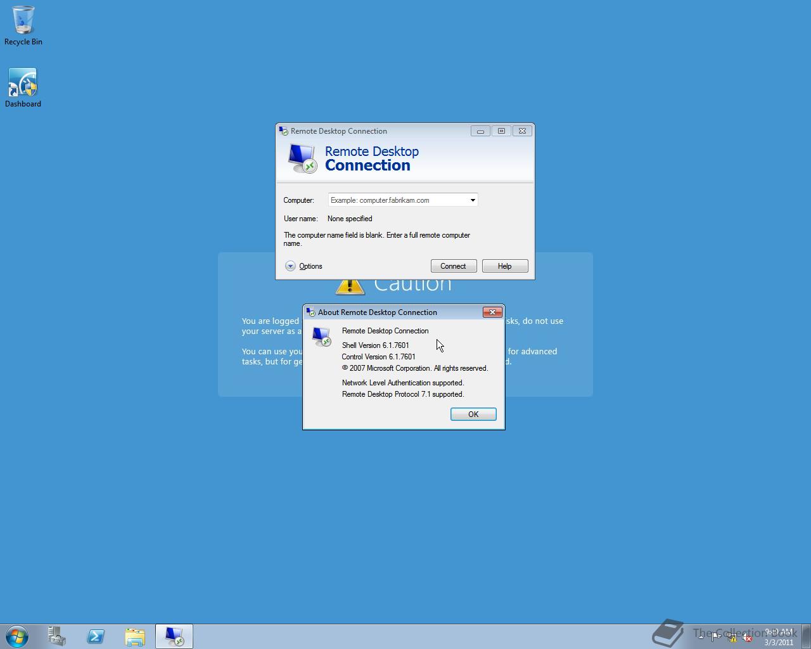Click OK in About dialog

click(x=473, y=414)
